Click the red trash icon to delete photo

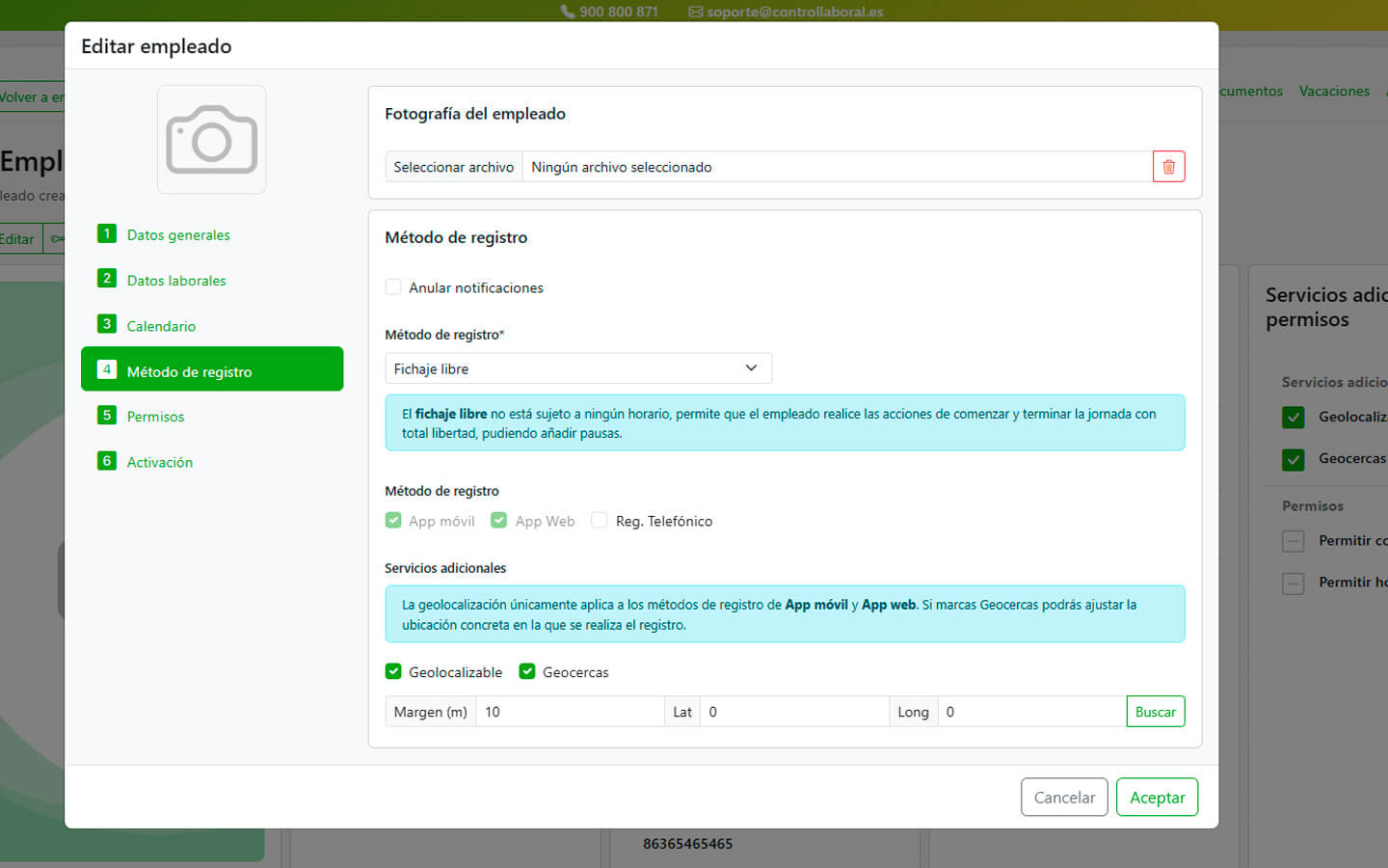[x=1168, y=167]
